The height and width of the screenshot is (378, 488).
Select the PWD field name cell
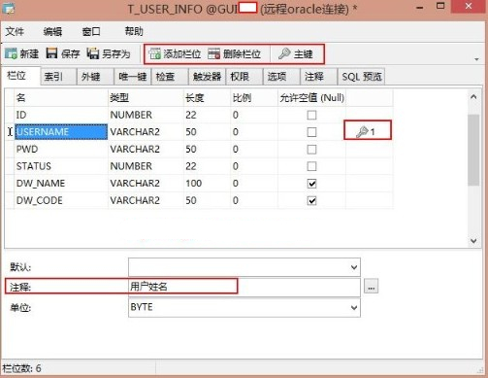click(61, 150)
